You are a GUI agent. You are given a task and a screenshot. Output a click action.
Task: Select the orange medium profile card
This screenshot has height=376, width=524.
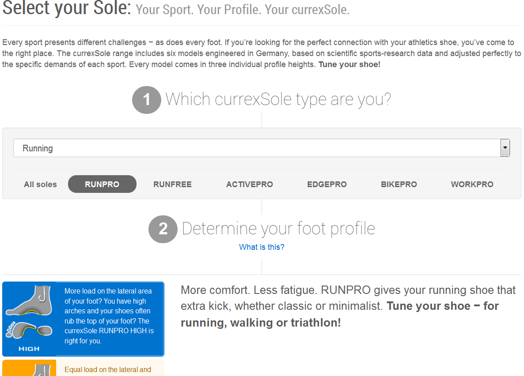(83, 368)
